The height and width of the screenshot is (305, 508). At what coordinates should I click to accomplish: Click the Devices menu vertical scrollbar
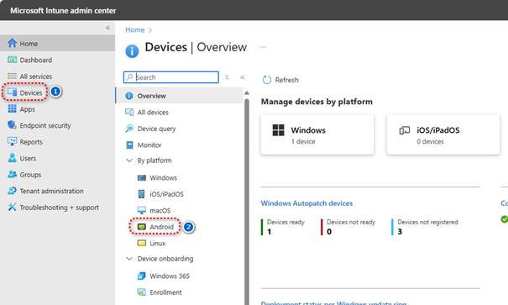247,201
